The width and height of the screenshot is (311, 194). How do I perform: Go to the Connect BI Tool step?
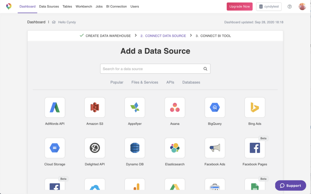tap(213, 36)
